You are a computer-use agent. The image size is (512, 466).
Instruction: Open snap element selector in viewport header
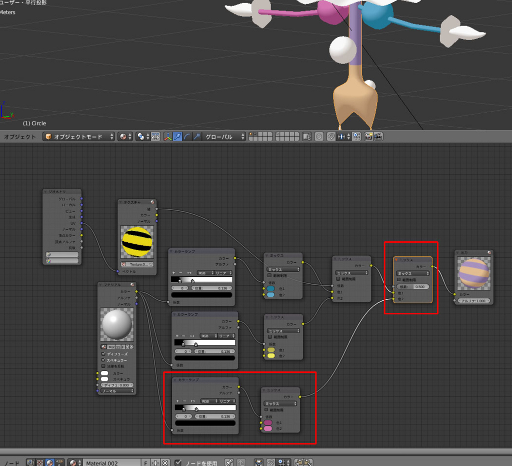343,137
